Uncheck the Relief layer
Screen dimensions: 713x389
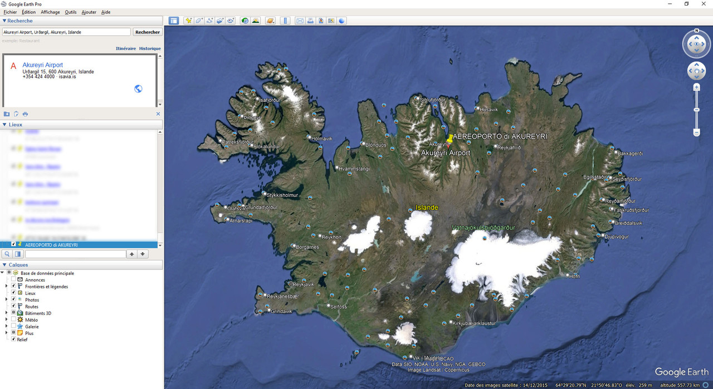tap(13, 339)
